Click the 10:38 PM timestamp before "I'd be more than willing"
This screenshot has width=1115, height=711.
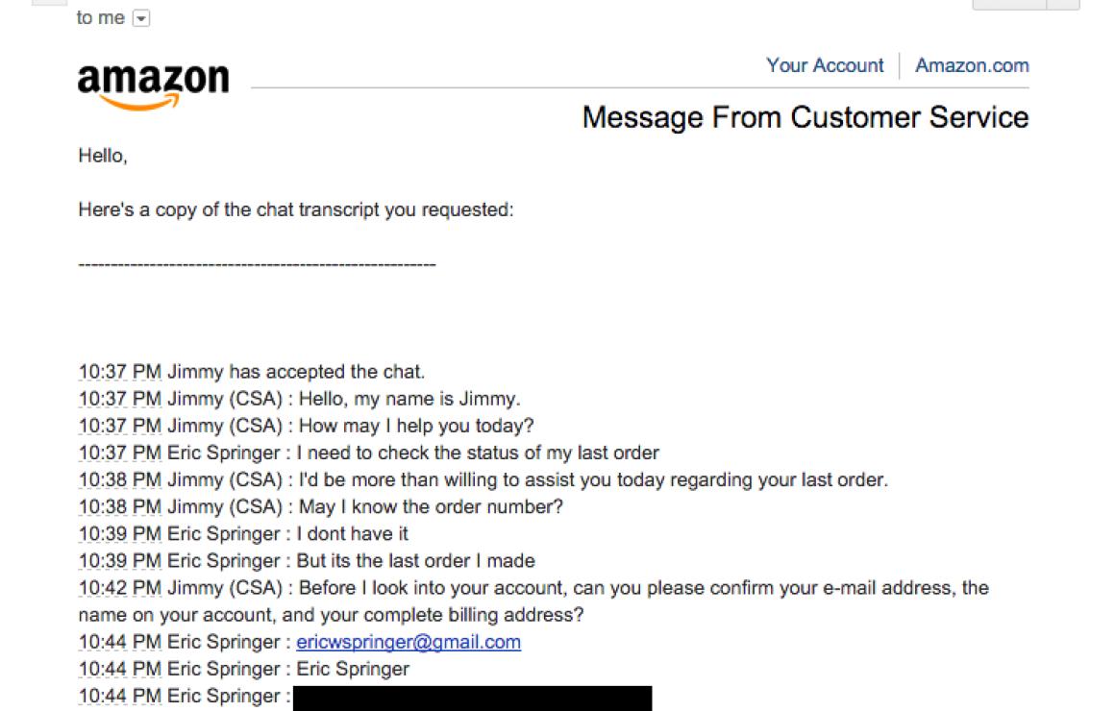120,480
